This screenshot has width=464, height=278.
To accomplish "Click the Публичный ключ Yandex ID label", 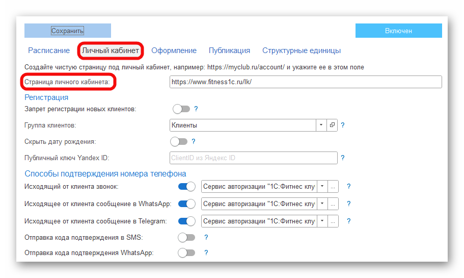I will [x=67, y=158].
